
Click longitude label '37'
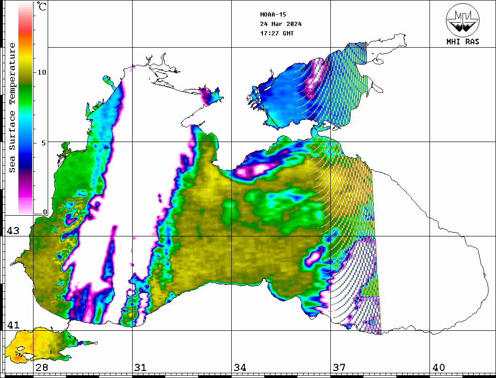339,367
